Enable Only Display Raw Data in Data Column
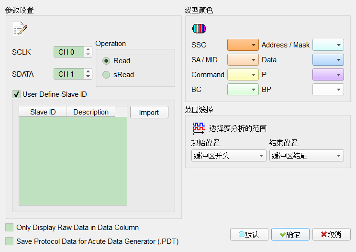Screen dimensions: 356x252 (9, 227)
